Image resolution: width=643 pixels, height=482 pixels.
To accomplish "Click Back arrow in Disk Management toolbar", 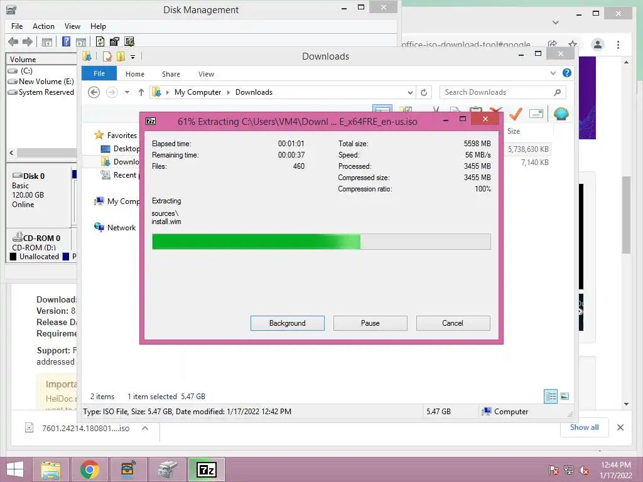I will (x=13, y=41).
